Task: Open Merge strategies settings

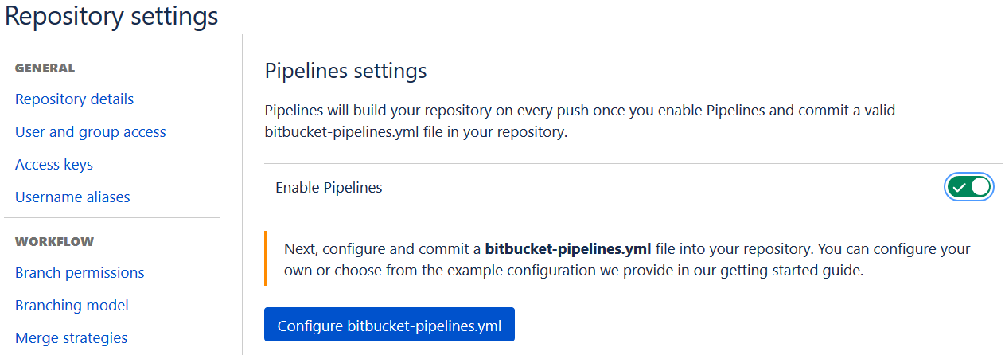Action: (x=71, y=338)
